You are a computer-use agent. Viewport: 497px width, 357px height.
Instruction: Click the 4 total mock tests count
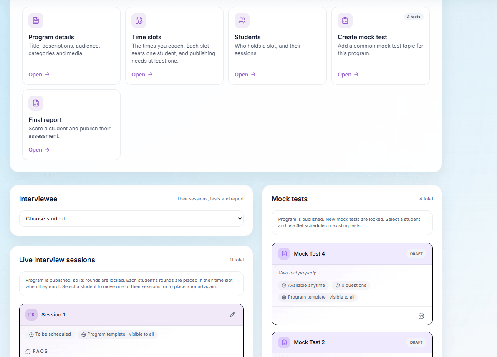click(426, 199)
